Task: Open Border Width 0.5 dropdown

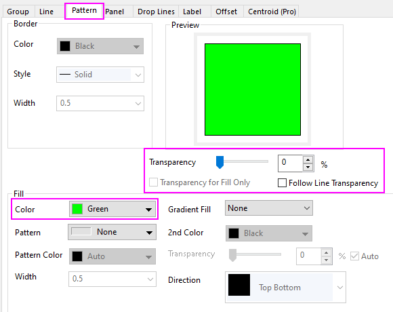Action: pyautogui.click(x=100, y=103)
